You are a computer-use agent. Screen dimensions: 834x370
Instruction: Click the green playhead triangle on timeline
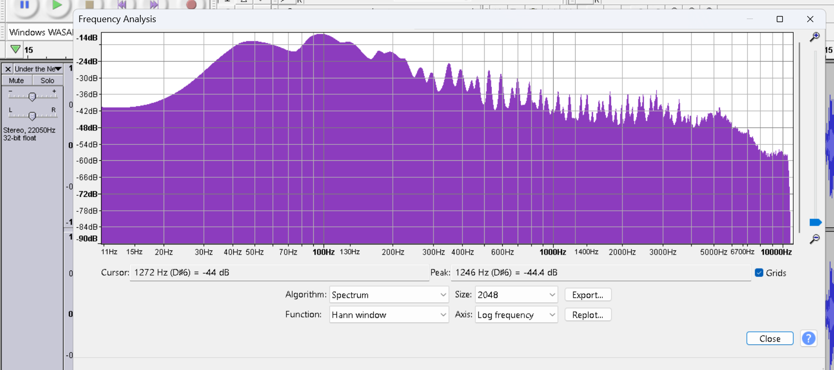coord(15,49)
